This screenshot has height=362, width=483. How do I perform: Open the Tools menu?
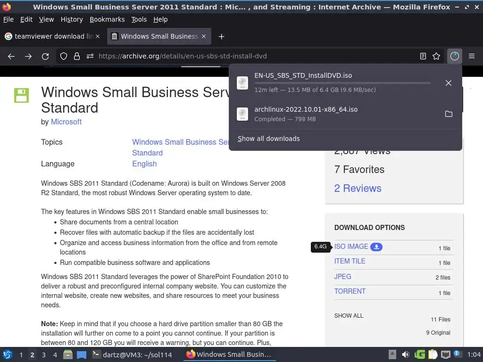[139, 19]
